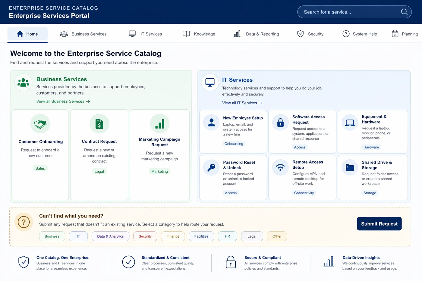Viewport: 422px width, 281px height.
Task: Click the Contract Request dollar document icon
Action: coord(99,123)
